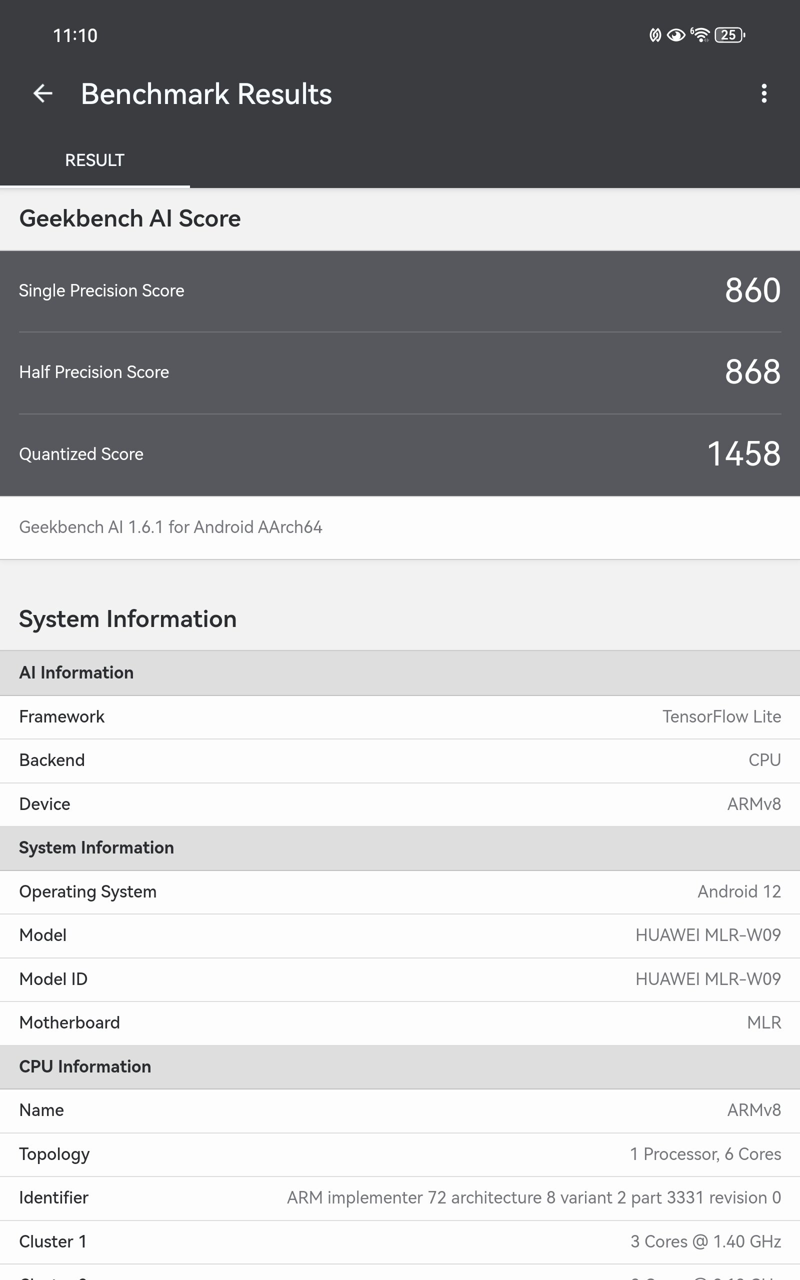Viewport: 800px width, 1280px height.
Task: Select the Model ID row label
Action: coord(53,979)
